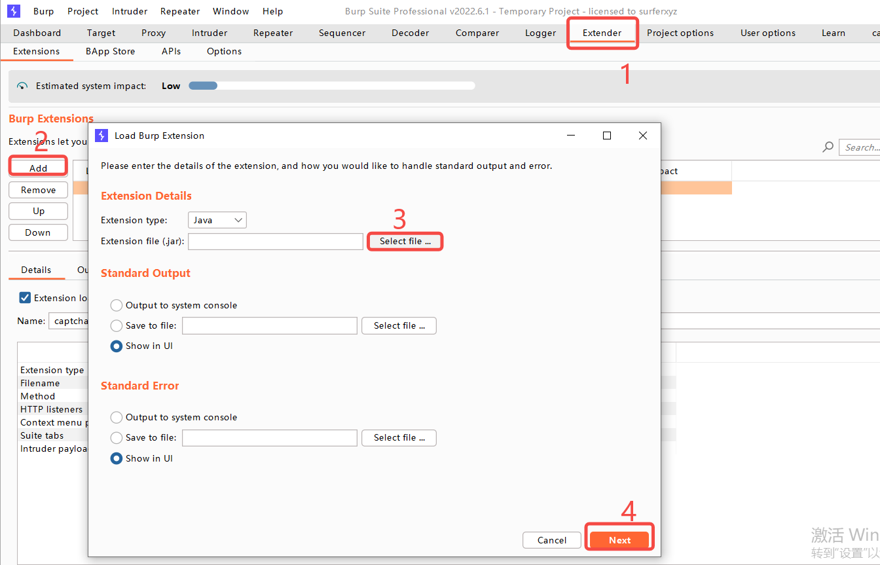Click the Load Burp Extension dialog logo icon

coord(101,136)
